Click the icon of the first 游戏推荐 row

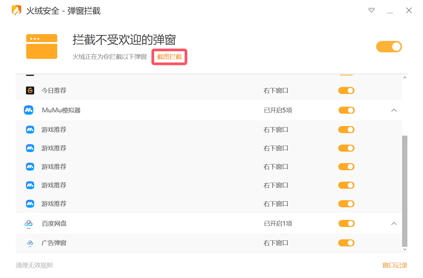click(x=30, y=130)
